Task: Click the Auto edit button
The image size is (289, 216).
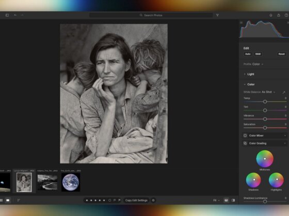Action: (248, 54)
